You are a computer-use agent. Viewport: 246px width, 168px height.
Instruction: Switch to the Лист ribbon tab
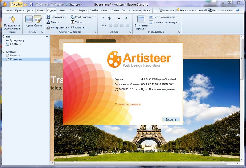(73, 10)
